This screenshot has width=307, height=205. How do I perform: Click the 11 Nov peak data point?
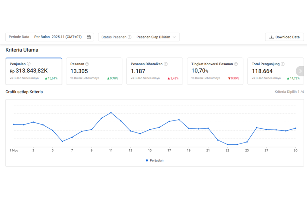coord(111,112)
